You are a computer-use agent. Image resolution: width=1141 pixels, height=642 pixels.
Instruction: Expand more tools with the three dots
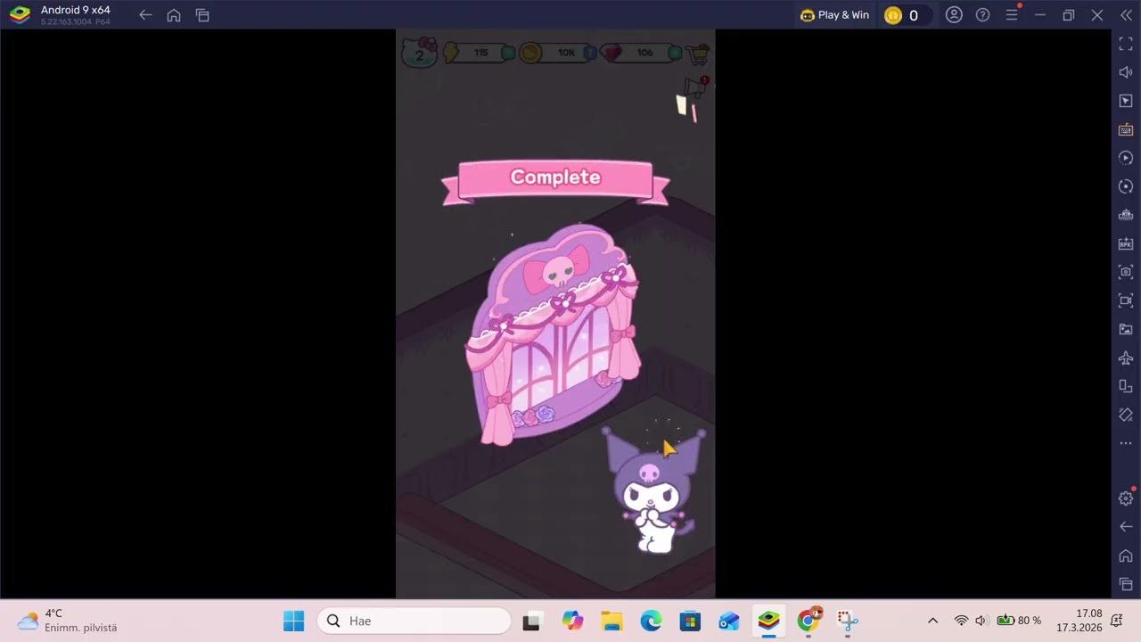(x=1126, y=443)
